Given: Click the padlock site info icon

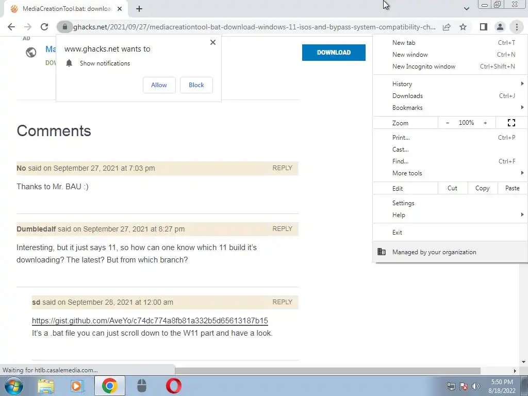Looking at the screenshot, I should (65, 27).
